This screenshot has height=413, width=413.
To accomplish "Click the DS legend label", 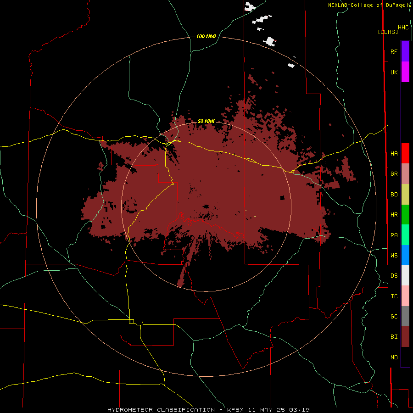I will [x=394, y=275].
